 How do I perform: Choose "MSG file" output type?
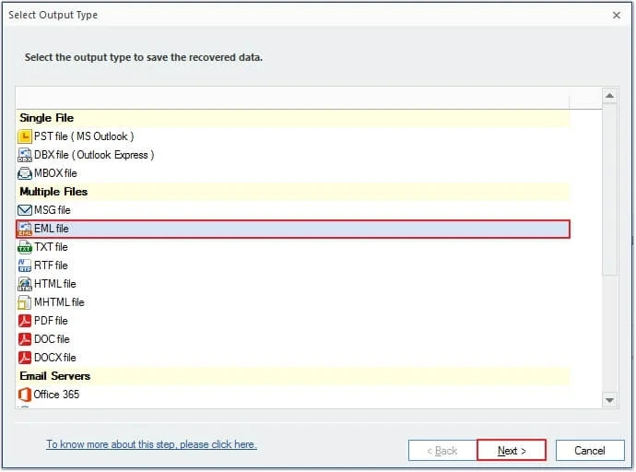pyautogui.click(x=53, y=210)
